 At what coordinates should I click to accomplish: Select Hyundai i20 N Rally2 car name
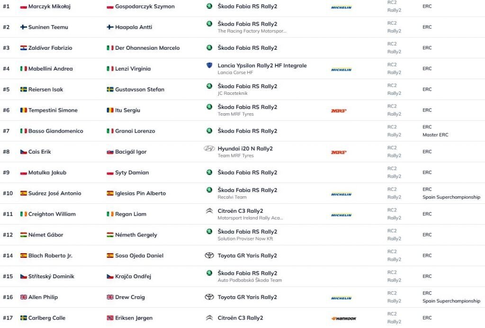[245, 148]
